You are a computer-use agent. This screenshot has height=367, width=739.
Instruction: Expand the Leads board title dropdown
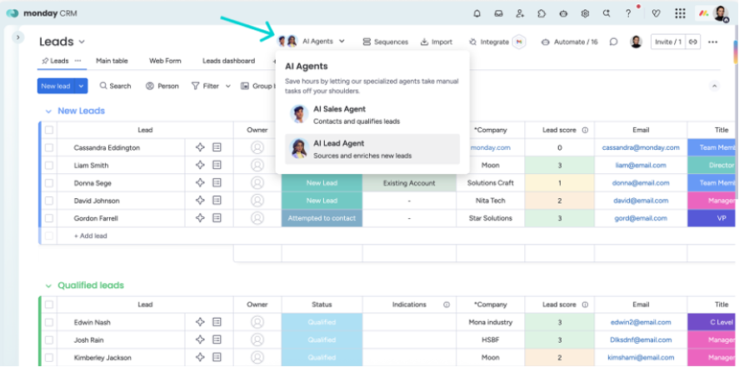(x=82, y=42)
